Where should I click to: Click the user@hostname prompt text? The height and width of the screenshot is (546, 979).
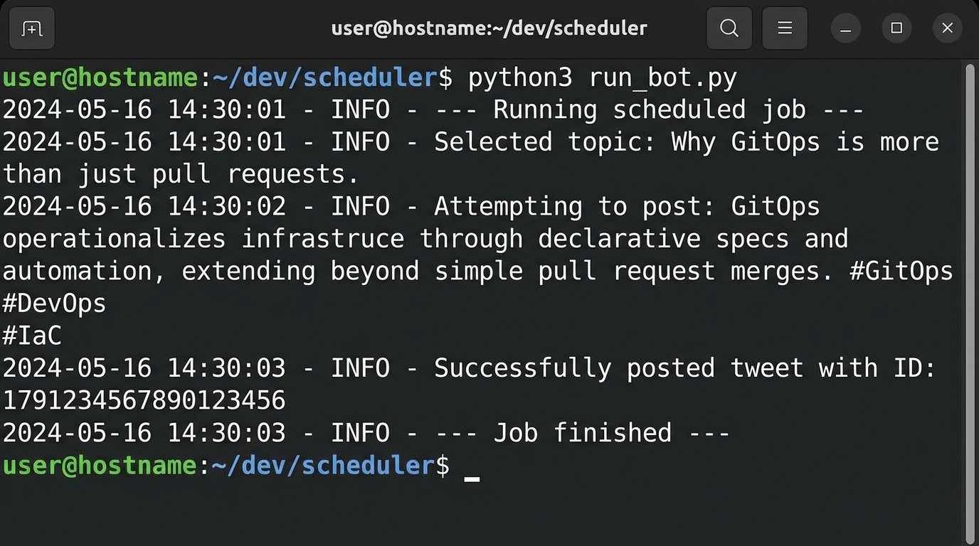tap(100, 77)
